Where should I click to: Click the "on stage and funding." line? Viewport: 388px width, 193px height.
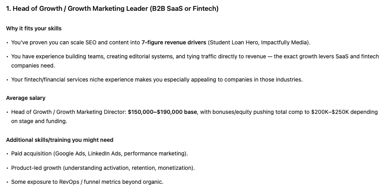(39, 121)
